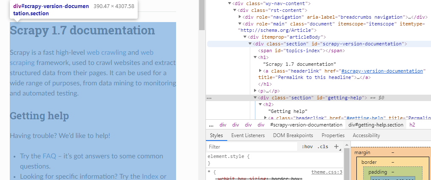This screenshot has height=180, width=431.
Task: Click the webpage vertical scrollbar thumb
Action: pyautogui.click(x=202, y=15)
